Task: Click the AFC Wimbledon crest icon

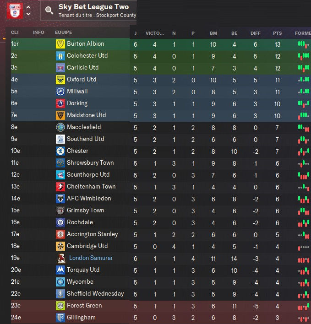Action: coord(60,199)
